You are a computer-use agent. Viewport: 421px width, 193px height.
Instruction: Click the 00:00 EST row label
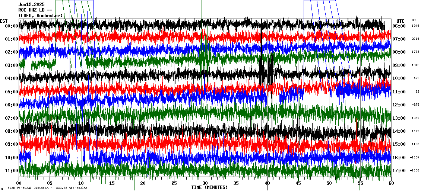[12, 26]
